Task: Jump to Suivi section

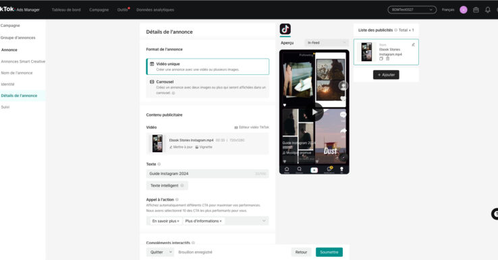Action: click(5, 107)
